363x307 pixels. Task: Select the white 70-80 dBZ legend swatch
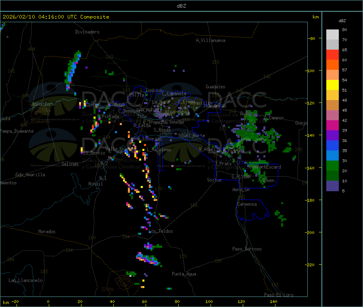tap(332, 35)
